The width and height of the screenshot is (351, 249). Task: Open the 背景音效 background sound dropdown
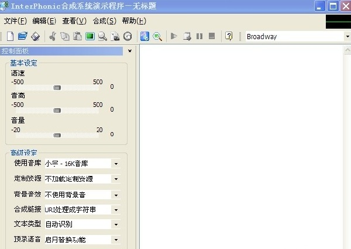(116, 194)
